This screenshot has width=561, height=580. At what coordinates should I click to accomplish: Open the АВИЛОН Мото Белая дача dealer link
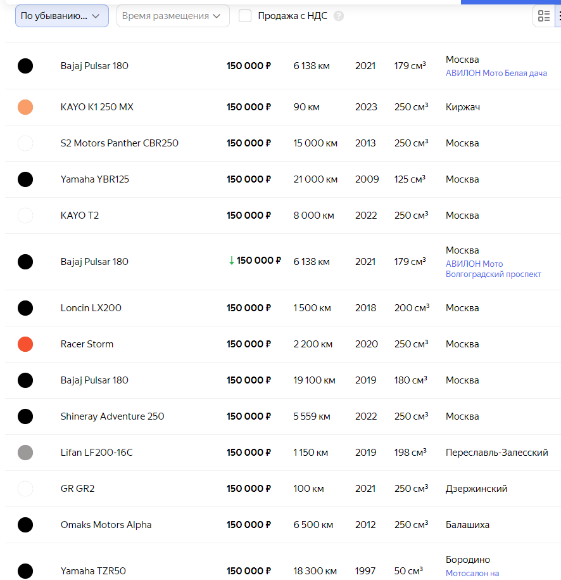coord(496,74)
